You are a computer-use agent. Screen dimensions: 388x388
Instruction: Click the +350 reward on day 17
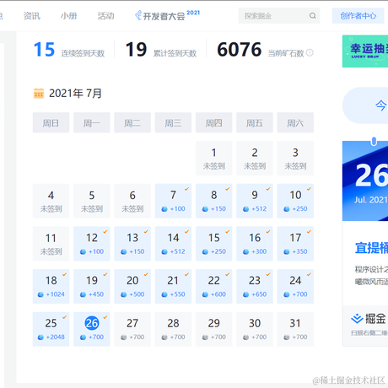299,251
